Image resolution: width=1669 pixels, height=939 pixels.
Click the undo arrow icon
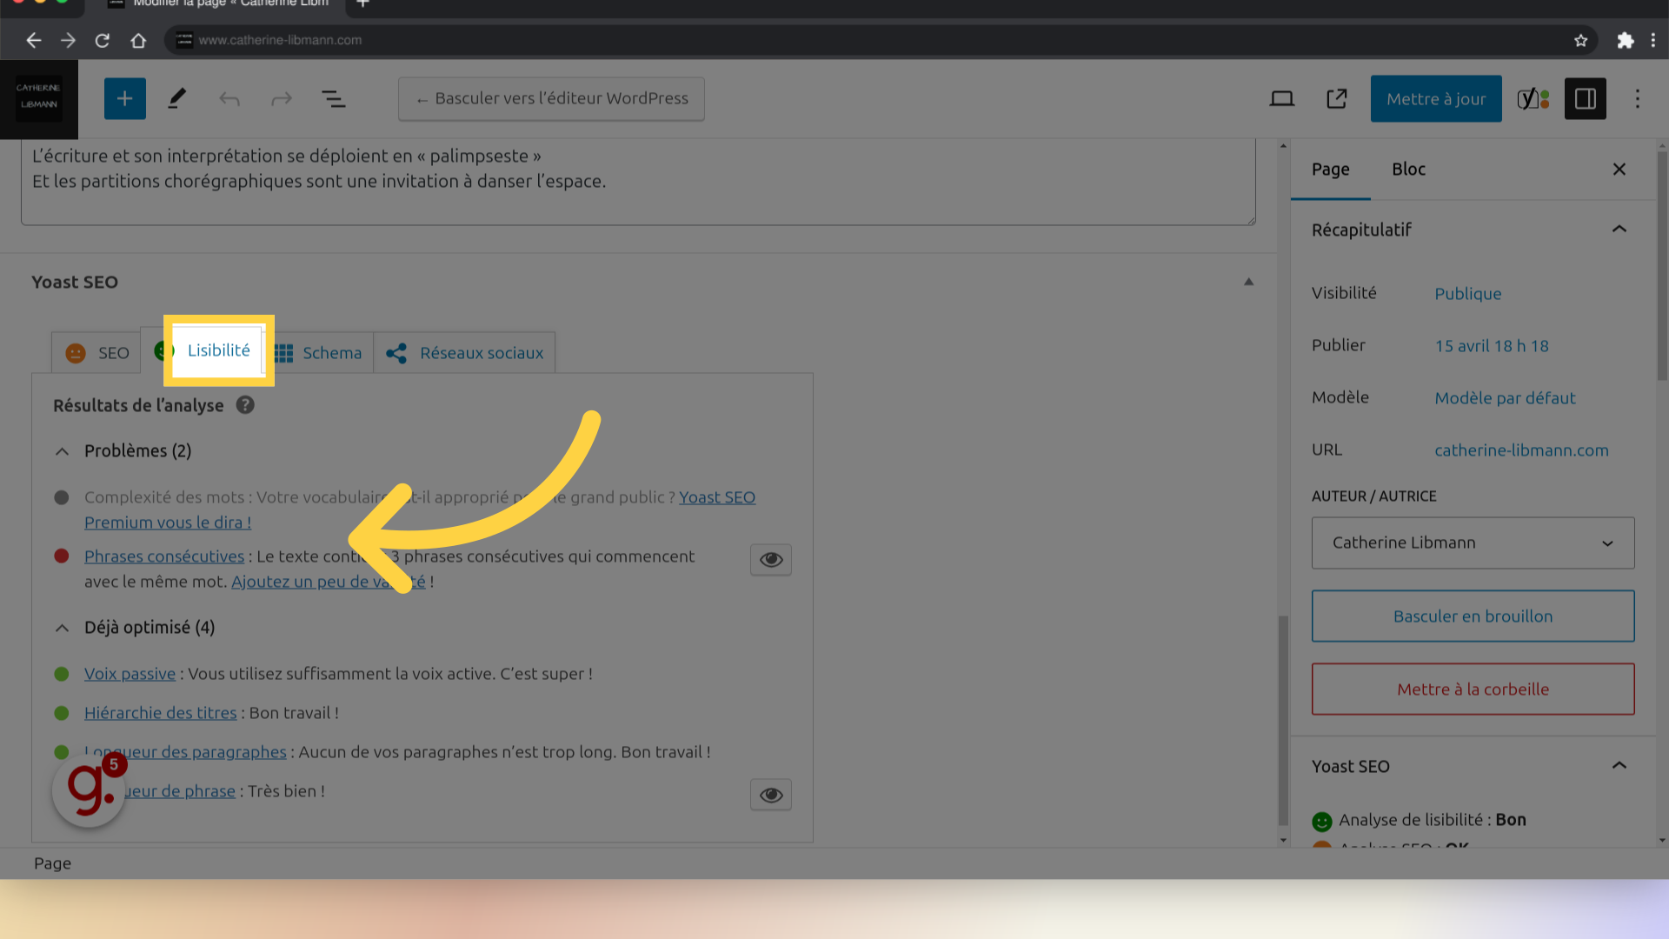click(229, 99)
